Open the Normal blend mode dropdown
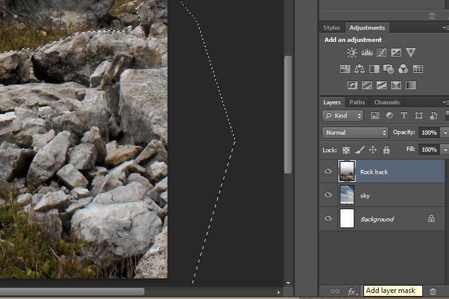This screenshot has height=299, width=449. (355, 132)
